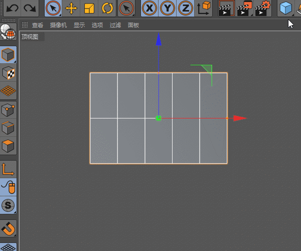Click the green axis center handle
This screenshot has height=251, width=301.
pos(159,118)
